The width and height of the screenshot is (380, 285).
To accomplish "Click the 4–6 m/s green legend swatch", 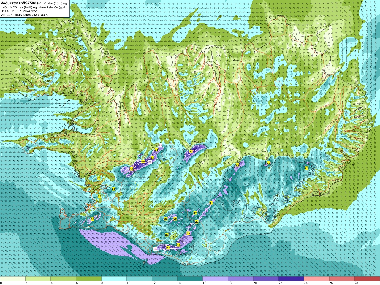I will tap(63, 279).
